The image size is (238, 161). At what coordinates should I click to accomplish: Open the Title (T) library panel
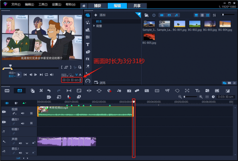pyautogui.click(x=87, y=44)
